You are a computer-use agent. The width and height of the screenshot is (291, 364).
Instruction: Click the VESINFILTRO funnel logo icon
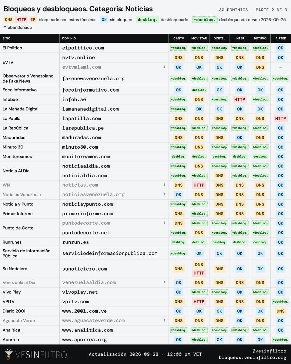tap(9, 354)
